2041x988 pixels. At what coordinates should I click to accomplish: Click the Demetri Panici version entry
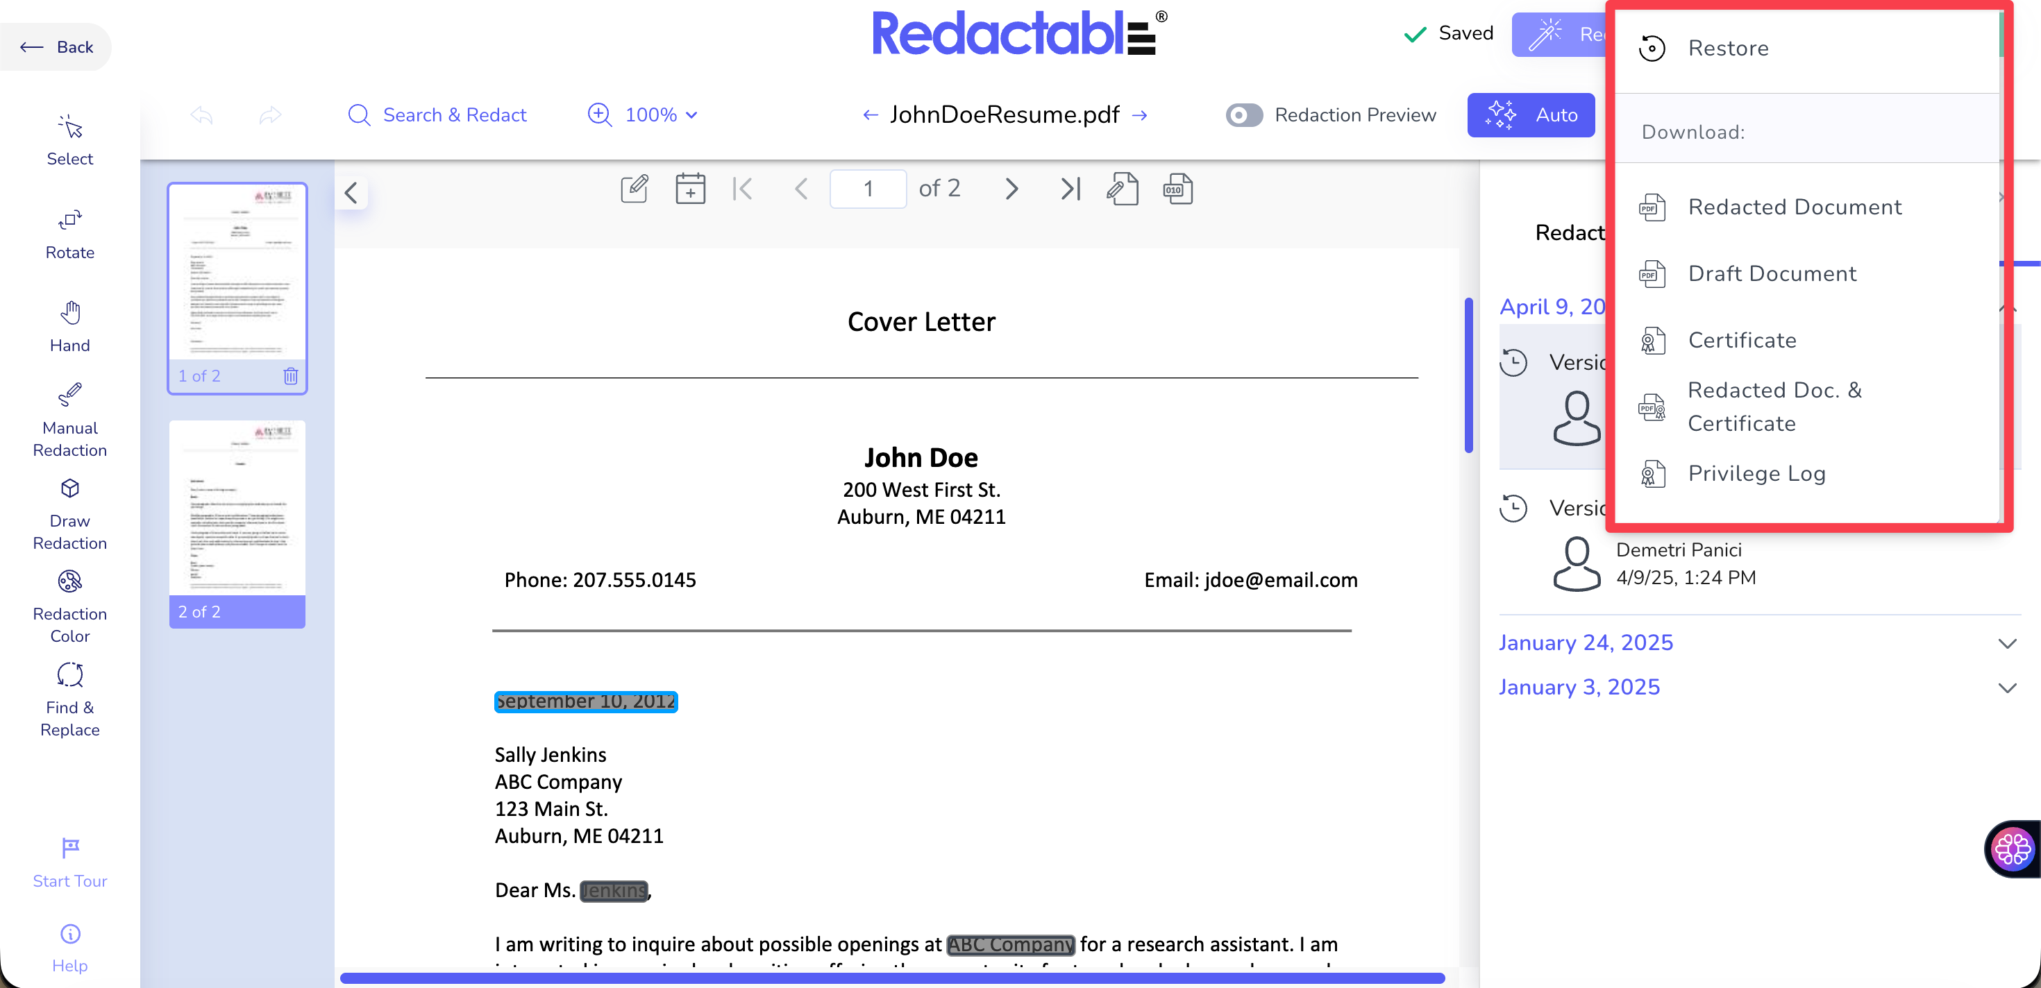tap(1759, 543)
